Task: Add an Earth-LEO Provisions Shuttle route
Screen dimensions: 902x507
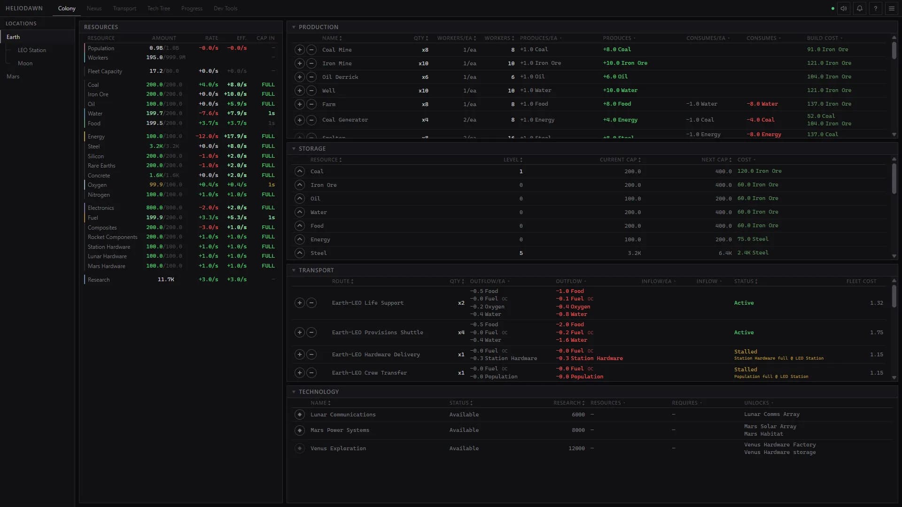Action: (300, 332)
